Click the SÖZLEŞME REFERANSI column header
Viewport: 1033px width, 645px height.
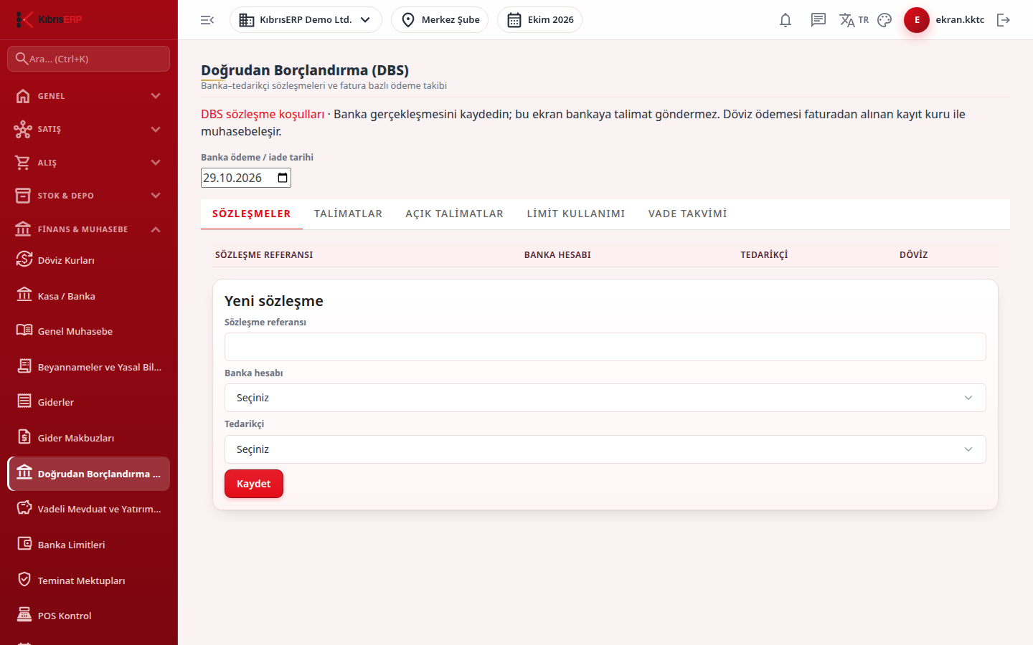pos(264,255)
